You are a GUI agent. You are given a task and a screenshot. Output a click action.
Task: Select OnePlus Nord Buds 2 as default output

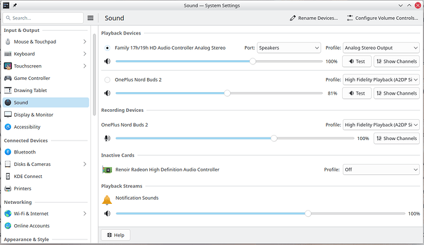coord(107,80)
